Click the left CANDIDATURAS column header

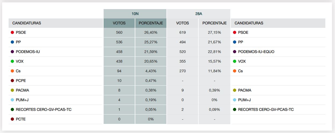(x=27, y=23)
